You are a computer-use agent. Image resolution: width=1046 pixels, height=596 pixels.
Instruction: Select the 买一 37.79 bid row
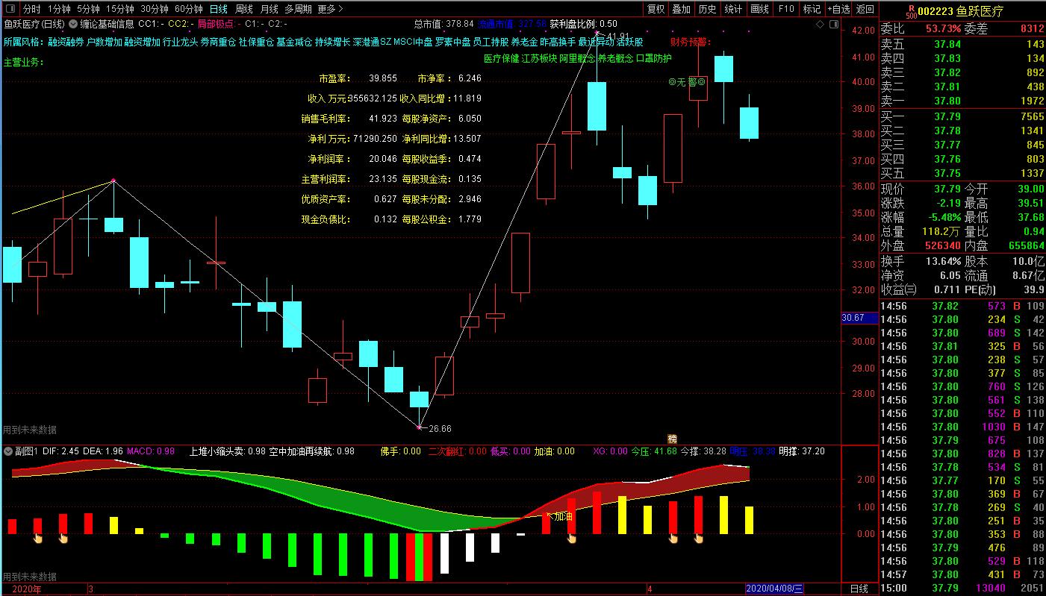click(x=963, y=116)
